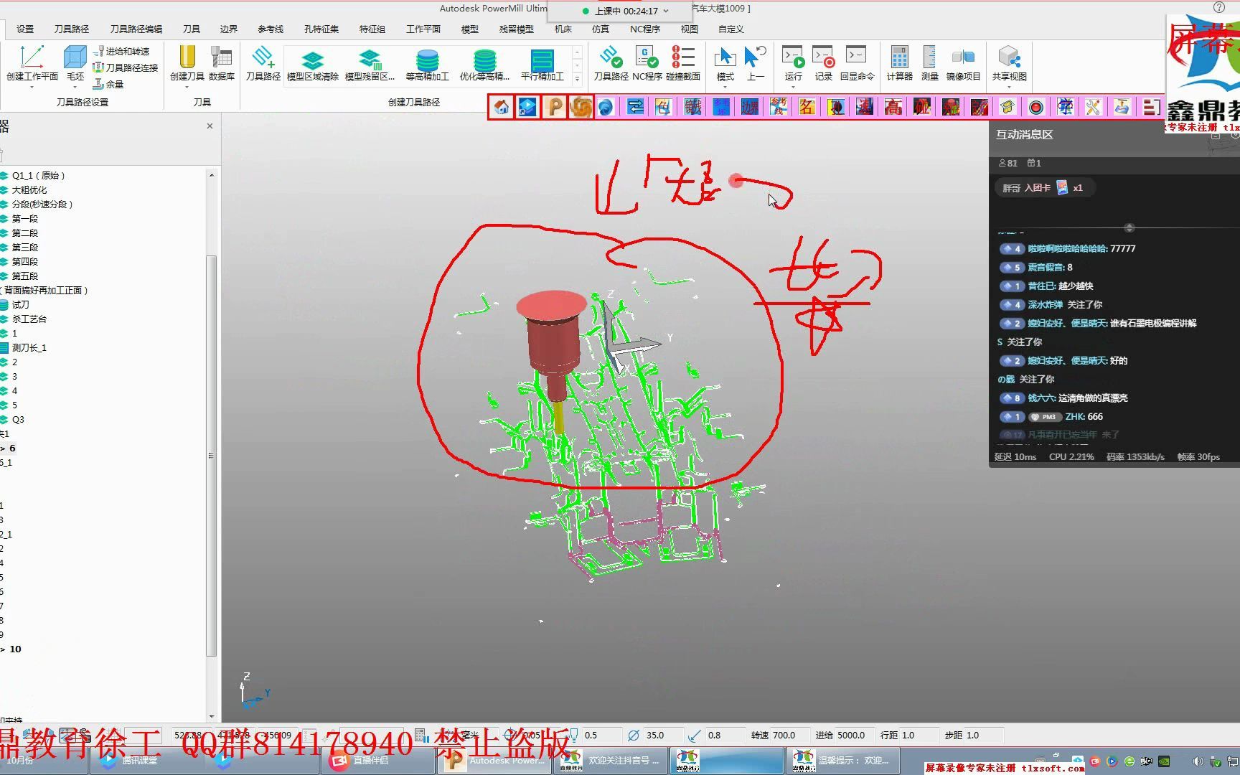Choose the Raster Finishing strategy (平行精加工)
The image size is (1240, 775).
coord(542,65)
